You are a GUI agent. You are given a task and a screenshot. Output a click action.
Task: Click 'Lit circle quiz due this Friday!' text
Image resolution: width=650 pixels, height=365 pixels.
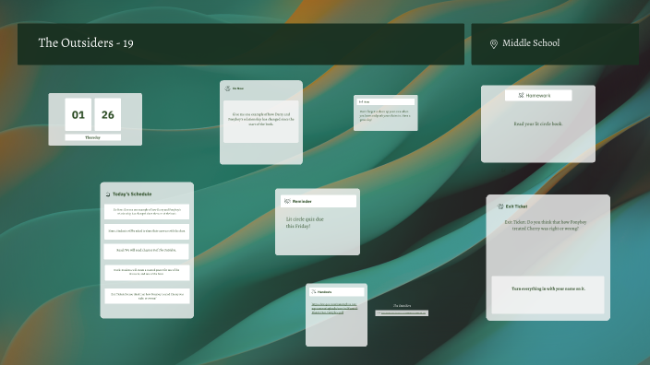click(305, 223)
